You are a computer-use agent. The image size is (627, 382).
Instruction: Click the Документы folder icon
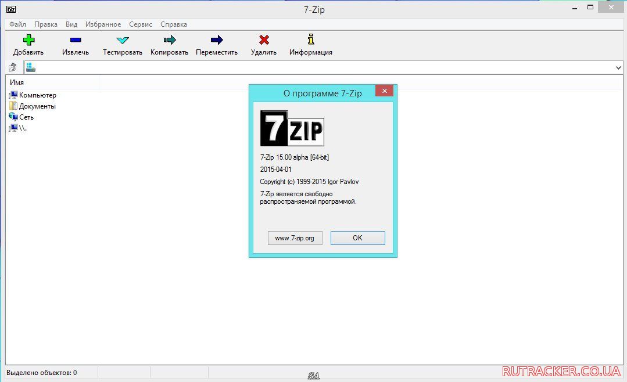tap(13, 106)
